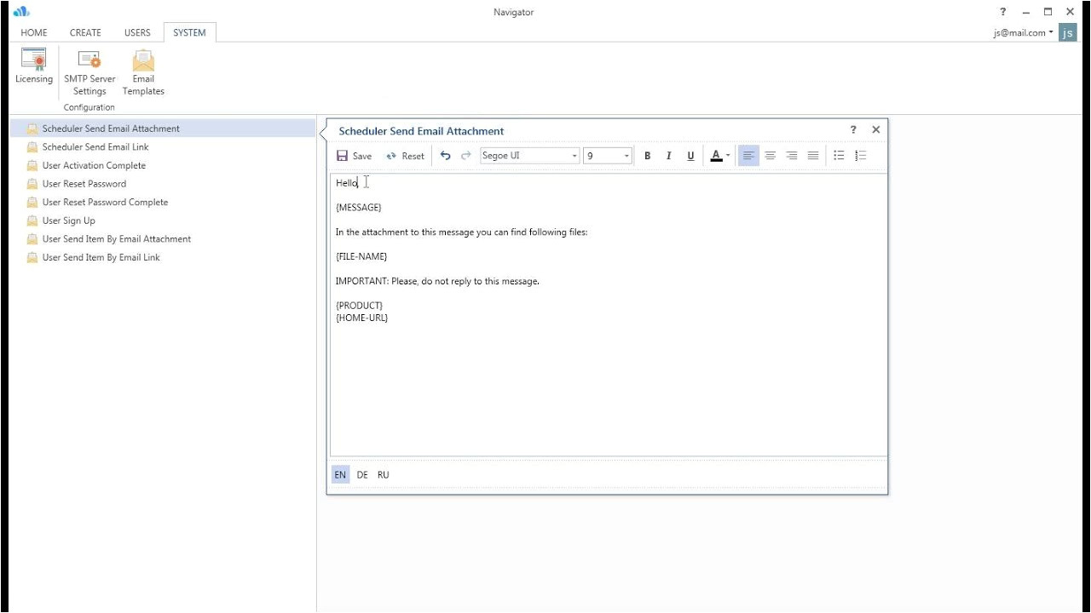Click the {FILE-NAME} placeholder text
Viewport: 1091px width, 613px height.
pos(361,256)
